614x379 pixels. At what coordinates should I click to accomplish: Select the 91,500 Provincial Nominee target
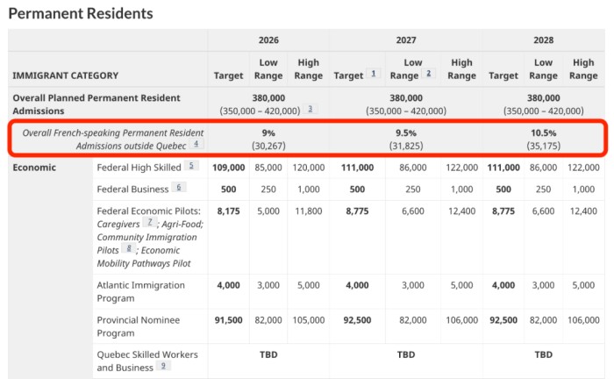coord(228,320)
